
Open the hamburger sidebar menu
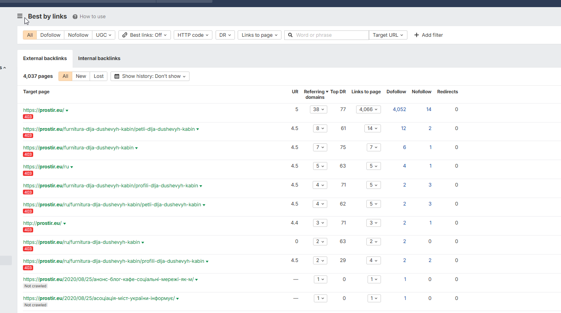[x=20, y=16]
